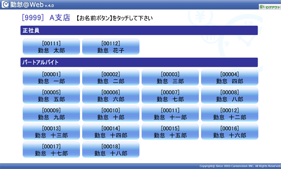Choose the [00011] 勤怠 十一郎 button

coord(170,114)
